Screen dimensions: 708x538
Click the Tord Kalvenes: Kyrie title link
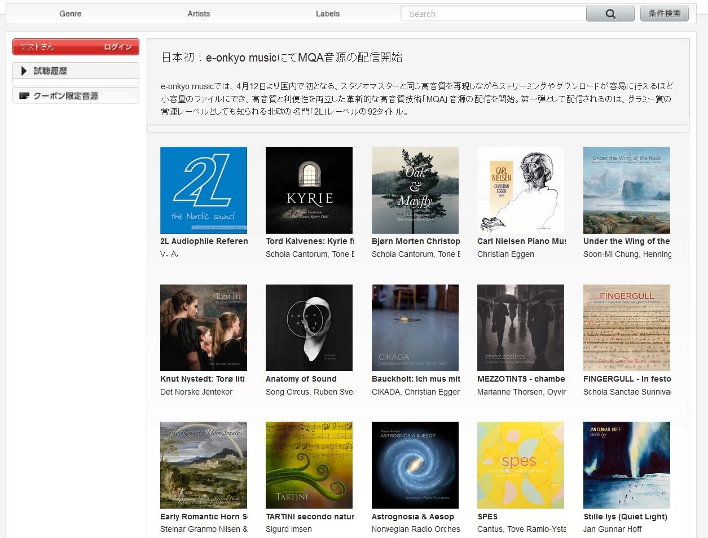click(x=310, y=241)
